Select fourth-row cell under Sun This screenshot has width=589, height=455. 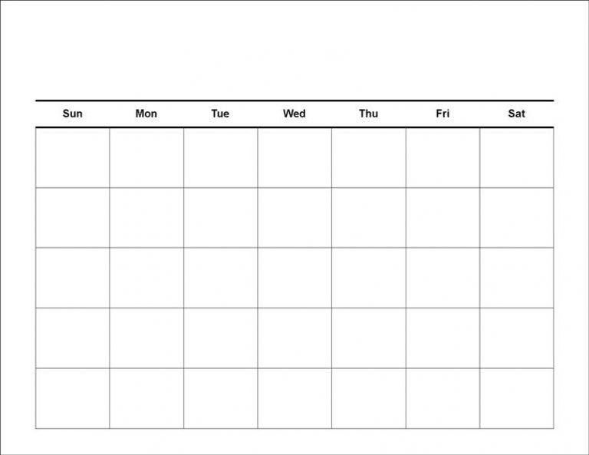click(73, 338)
